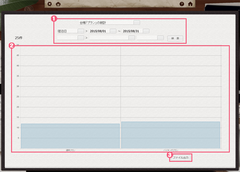The width and height of the screenshot is (240, 172).
Task: Click the 宿泊日 field label box
Action: [x=67, y=31]
